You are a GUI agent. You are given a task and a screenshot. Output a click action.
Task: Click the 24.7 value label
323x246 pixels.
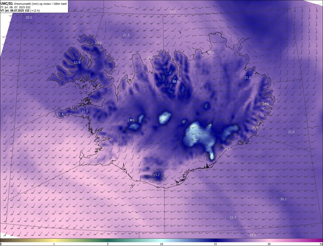tap(227, 149)
